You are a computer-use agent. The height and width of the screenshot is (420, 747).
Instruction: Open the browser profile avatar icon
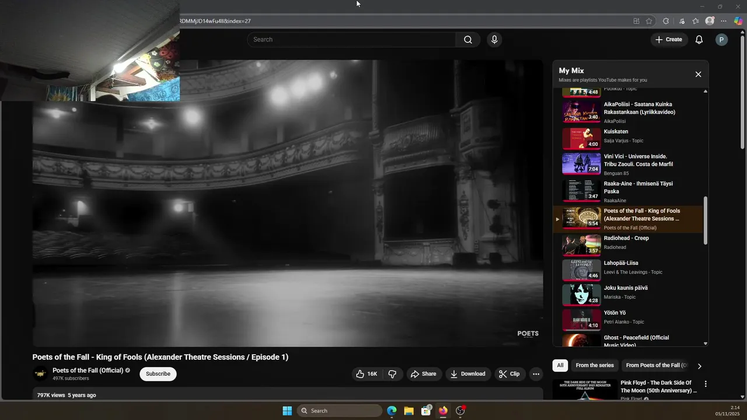[x=710, y=21]
